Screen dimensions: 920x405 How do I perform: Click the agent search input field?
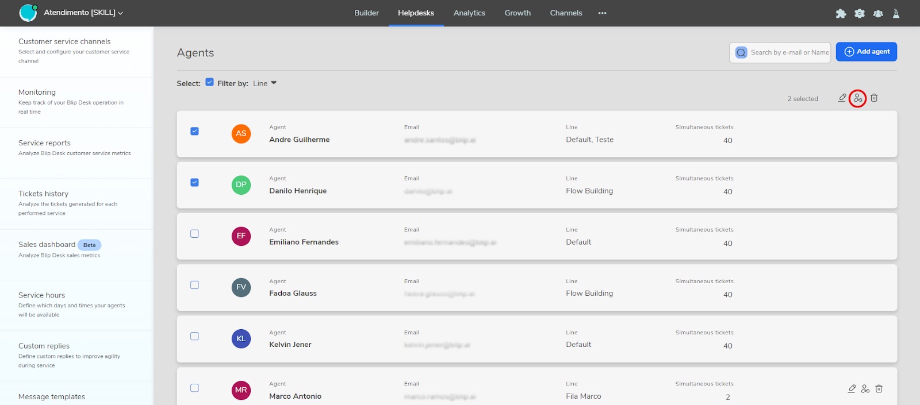click(x=788, y=52)
